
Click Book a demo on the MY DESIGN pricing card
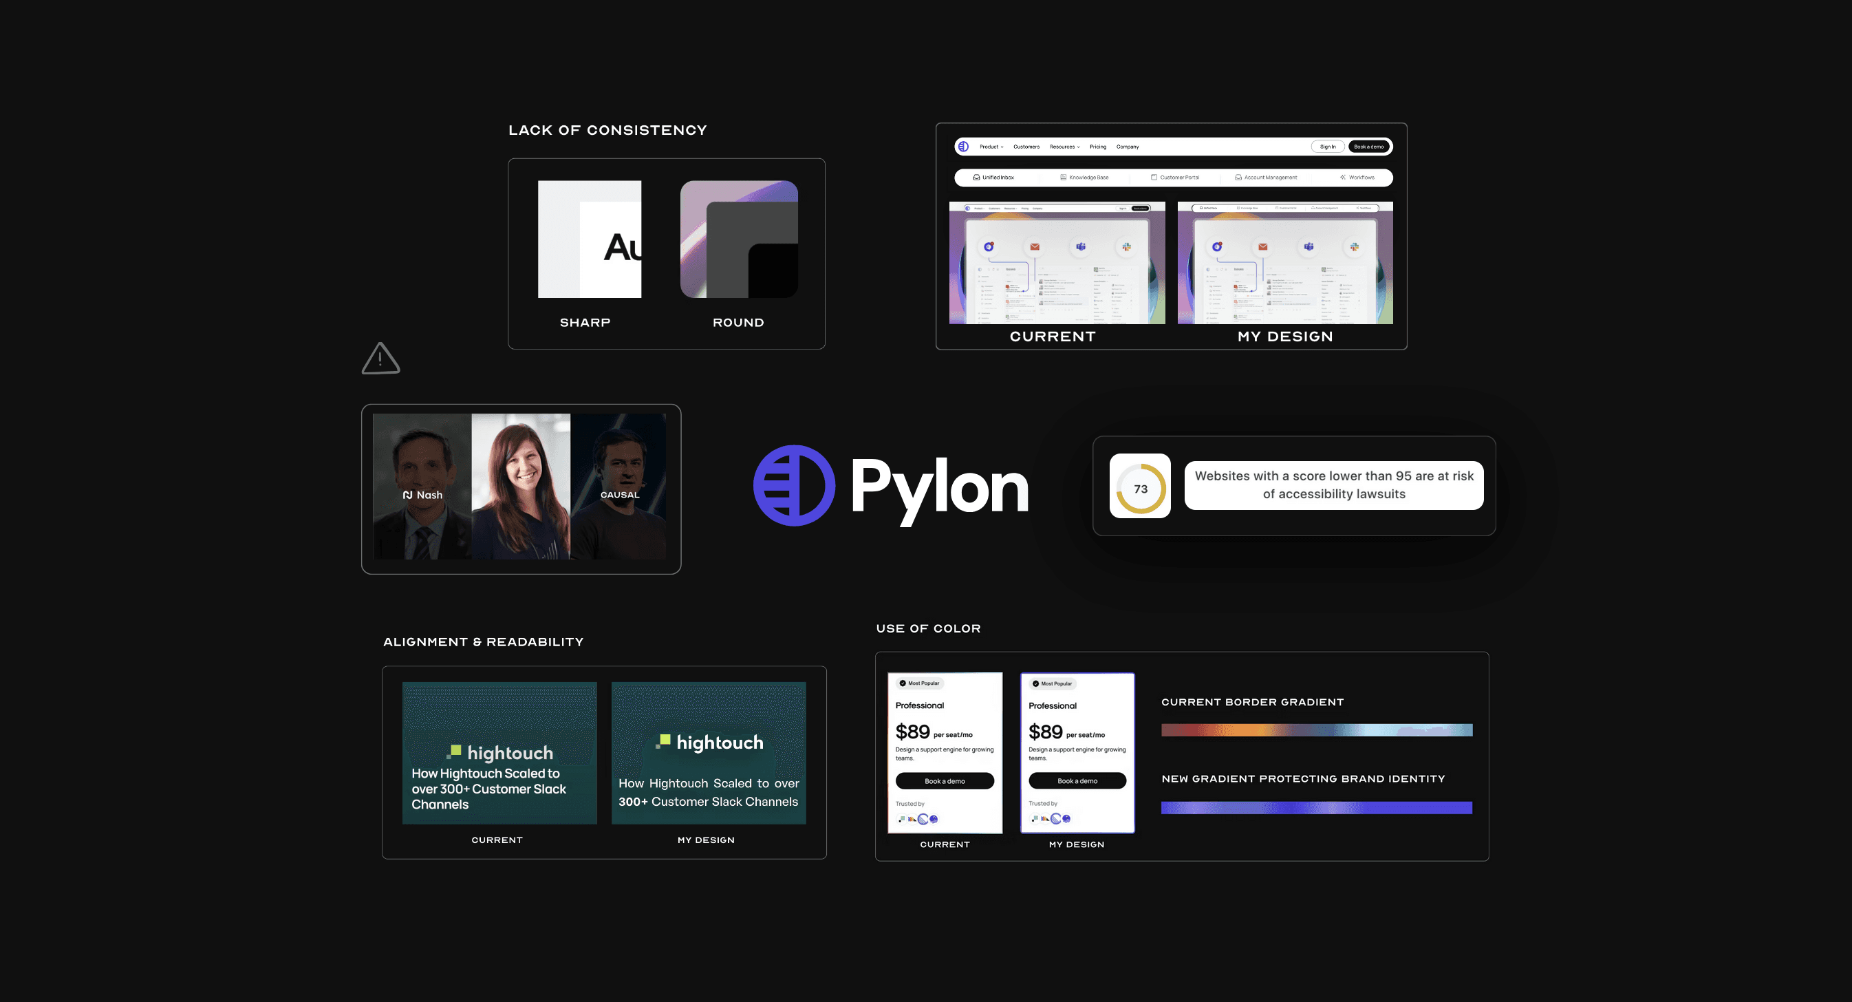point(1077,780)
